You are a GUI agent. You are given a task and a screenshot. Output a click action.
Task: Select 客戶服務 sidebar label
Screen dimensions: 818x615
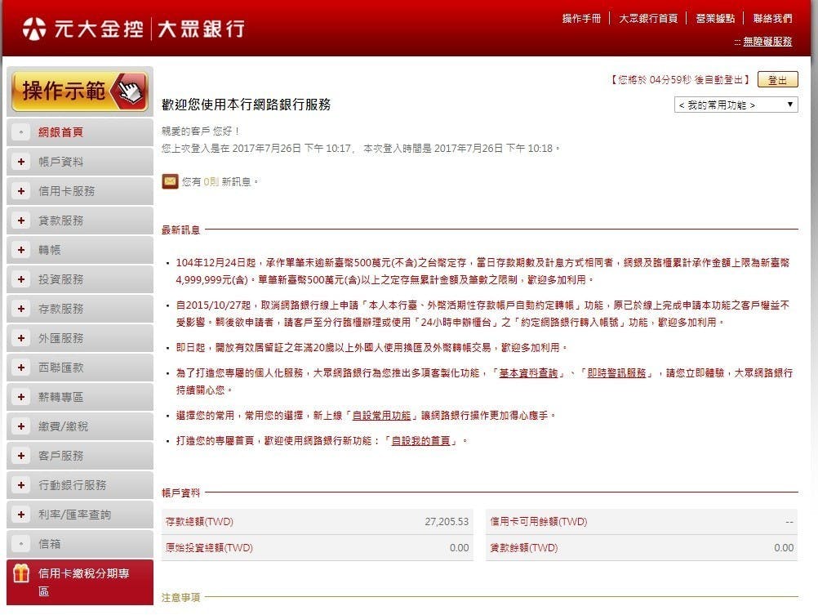point(61,456)
